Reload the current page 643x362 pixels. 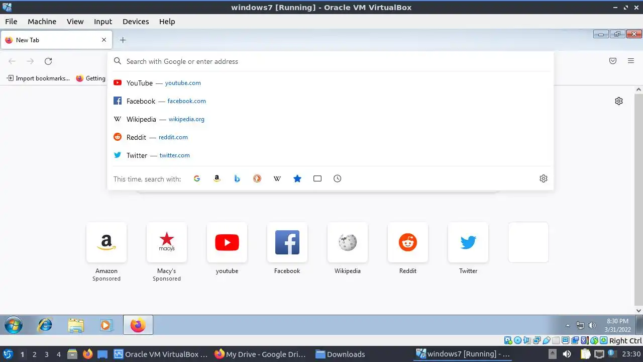[48, 61]
